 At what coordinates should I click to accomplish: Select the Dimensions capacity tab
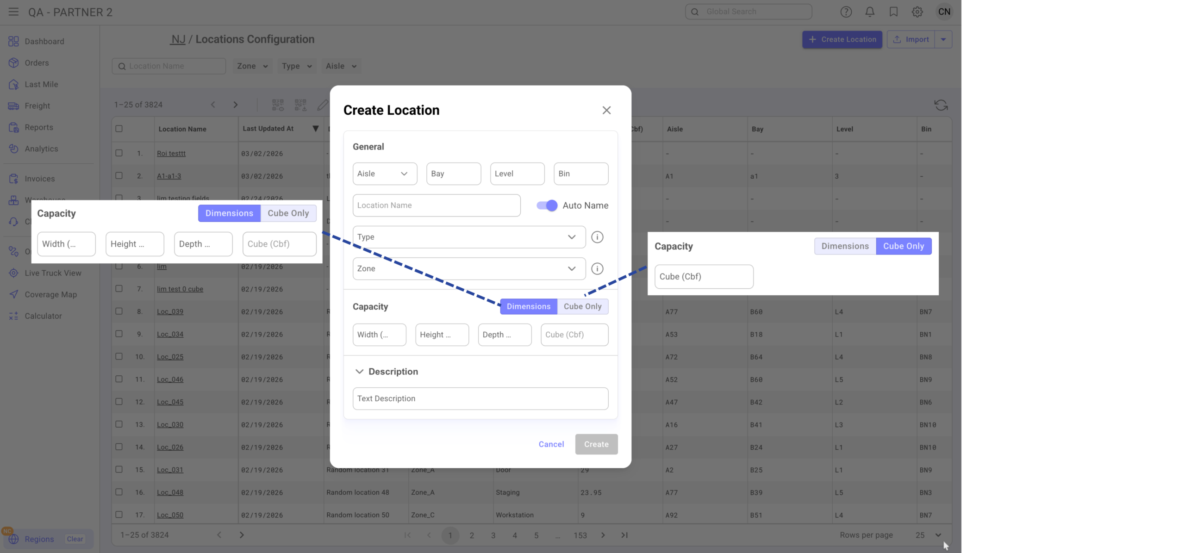[x=528, y=306]
